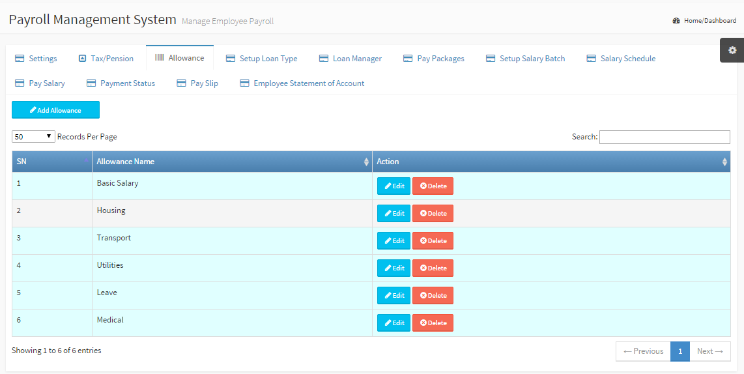Click the icon beside Salary Schedule tab
The width and height of the screenshot is (744, 374).
[591, 59]
